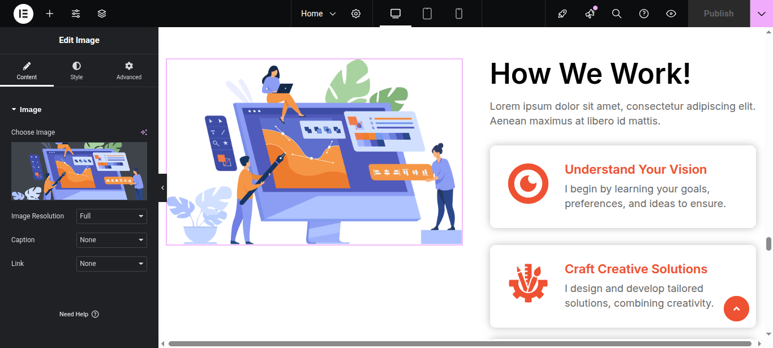Switch to the Advanced tab

click(129, 71)
